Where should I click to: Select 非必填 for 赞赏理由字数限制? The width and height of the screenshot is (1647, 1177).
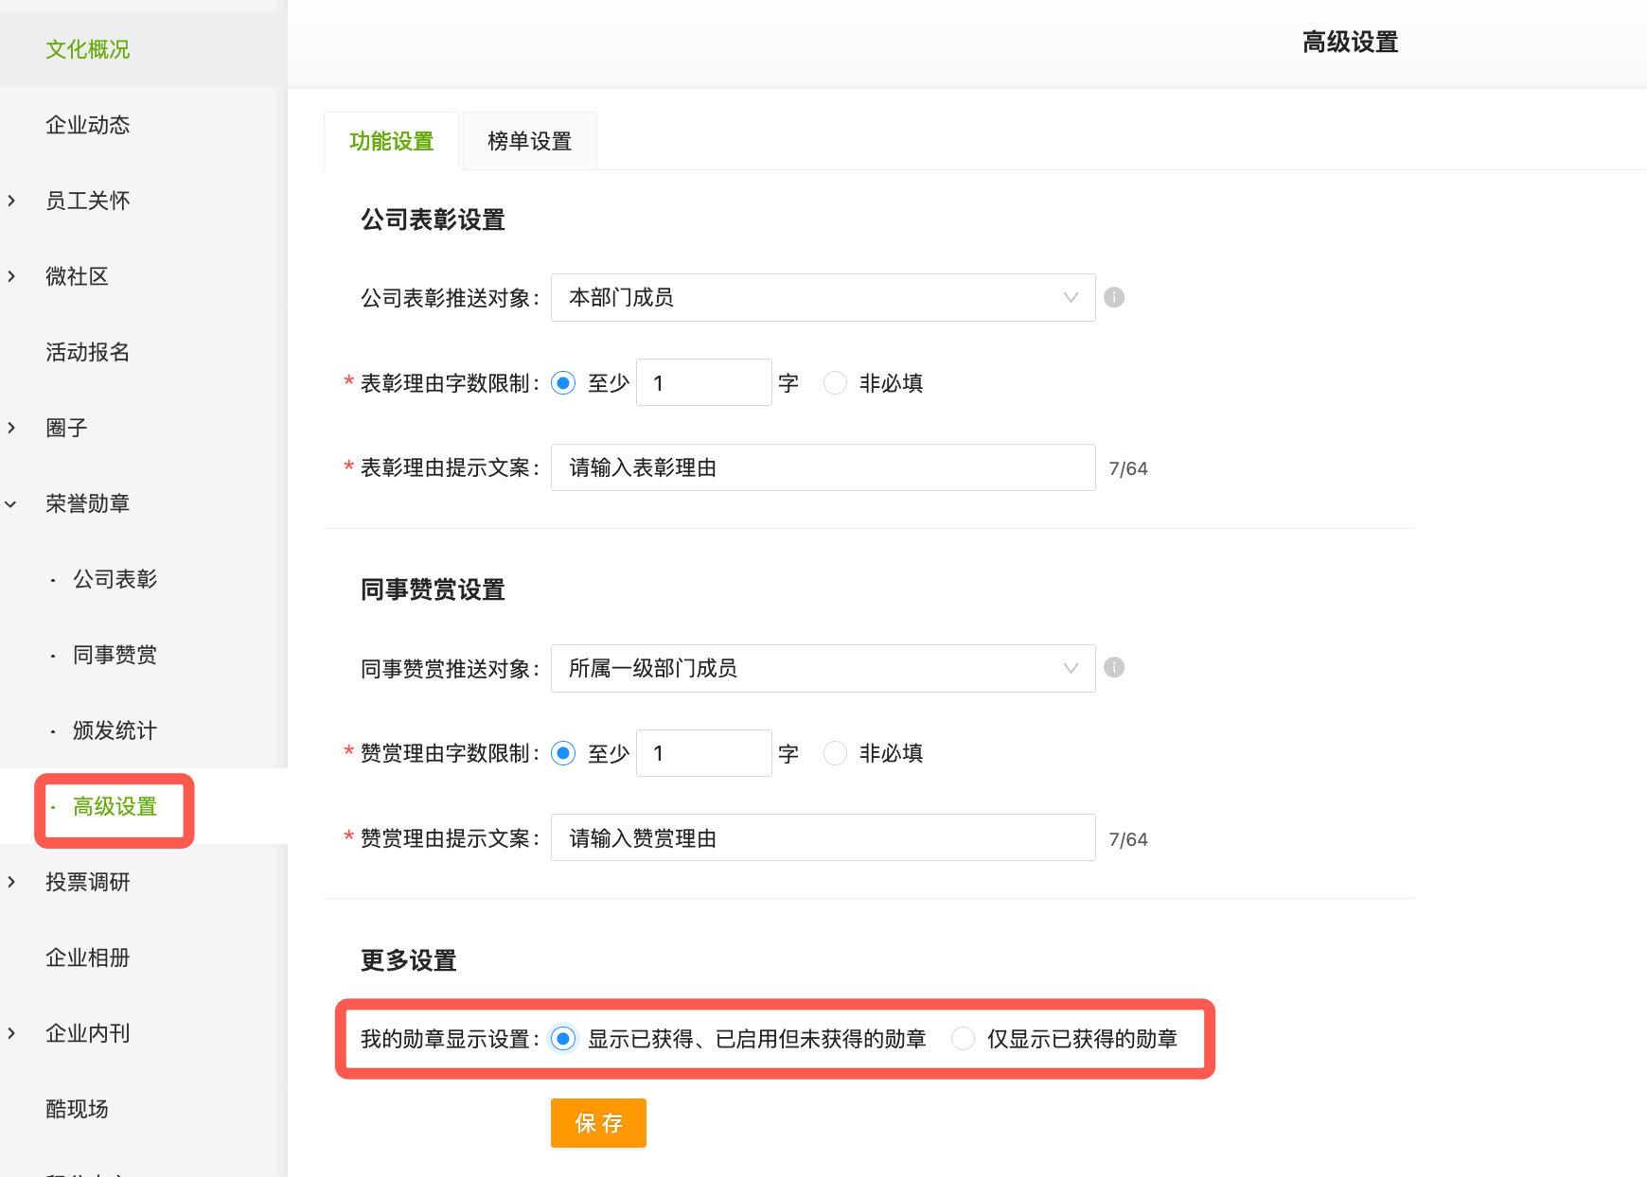pos(835,753)
